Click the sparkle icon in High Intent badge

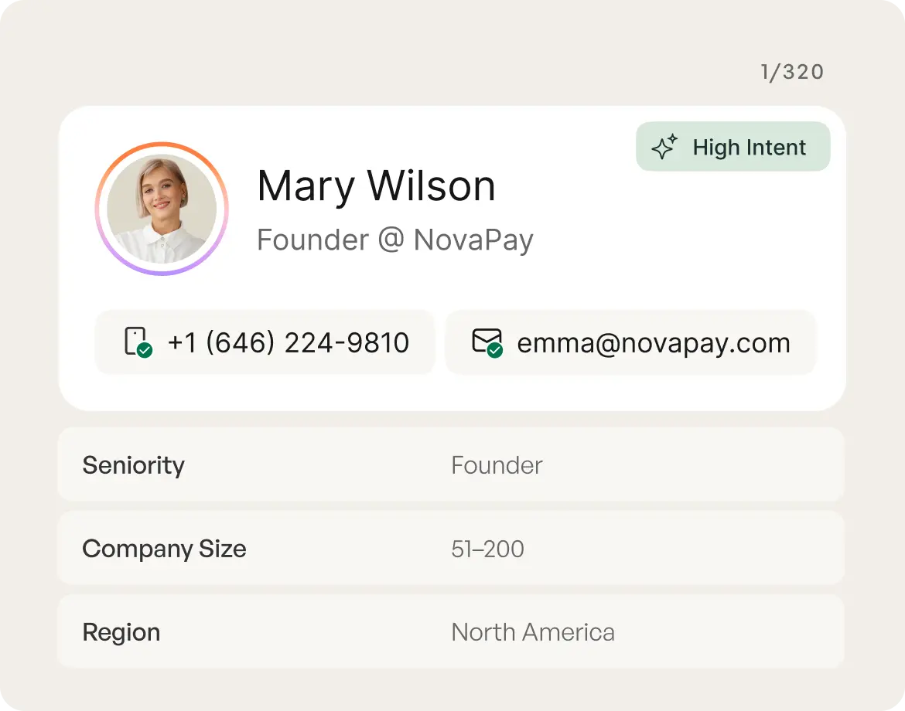pyautogui.click(x=664, y=147)
